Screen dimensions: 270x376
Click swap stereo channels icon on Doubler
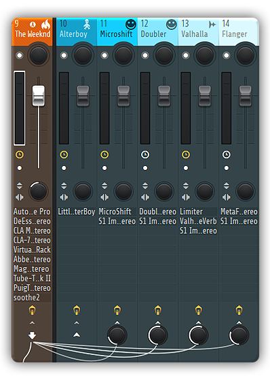point(145,197)
